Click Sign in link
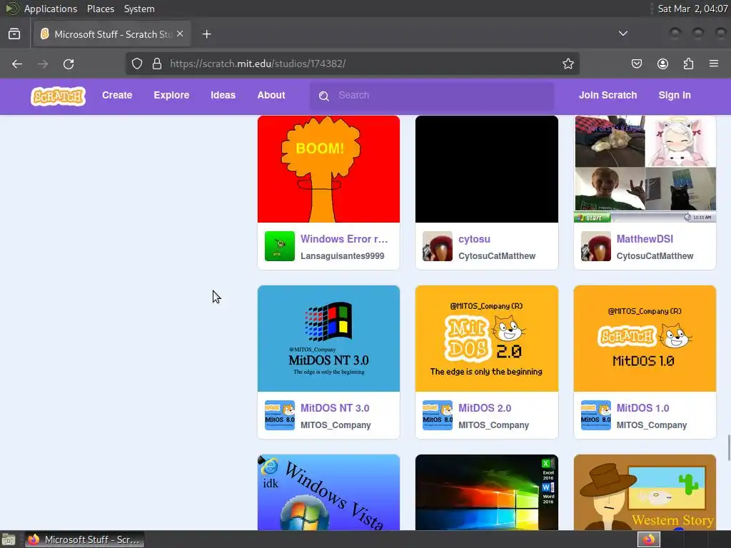 pyautogui.click(x=675, y=96)
